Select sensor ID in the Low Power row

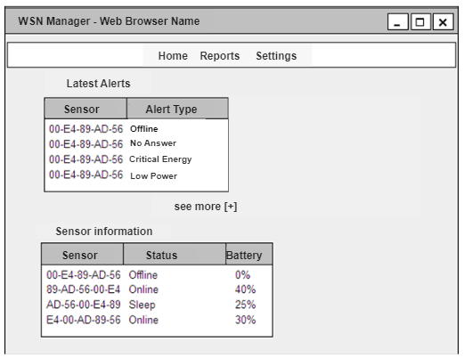click(x=85, y=175)
